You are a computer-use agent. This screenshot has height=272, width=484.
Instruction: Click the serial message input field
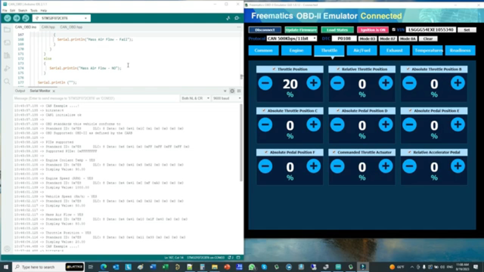pos(96,98)
